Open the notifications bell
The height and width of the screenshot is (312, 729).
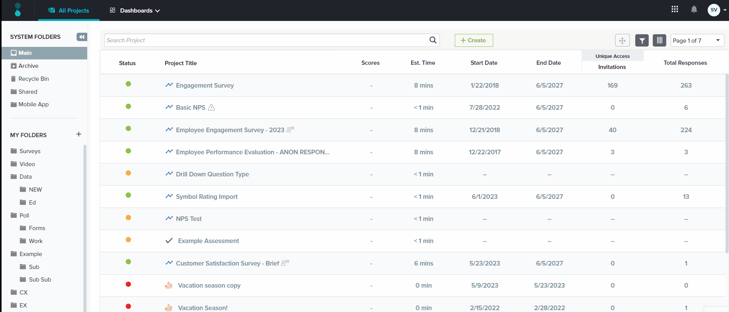tap(694, 10)
